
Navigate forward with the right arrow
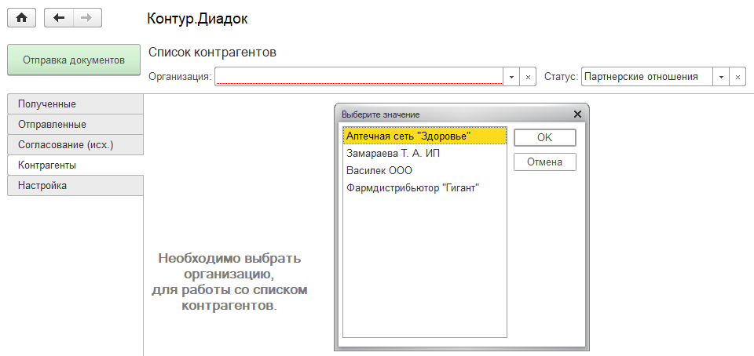87,18
